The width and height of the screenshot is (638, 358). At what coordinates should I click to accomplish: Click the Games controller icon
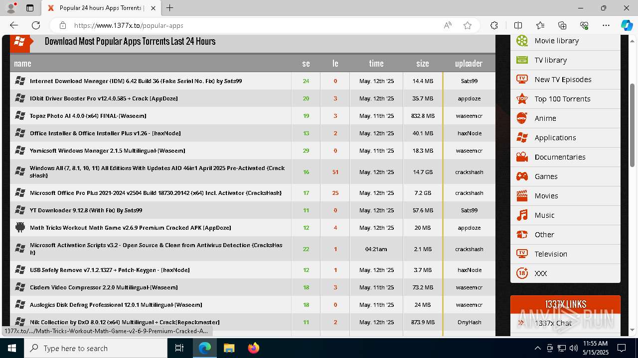[522, 177]
